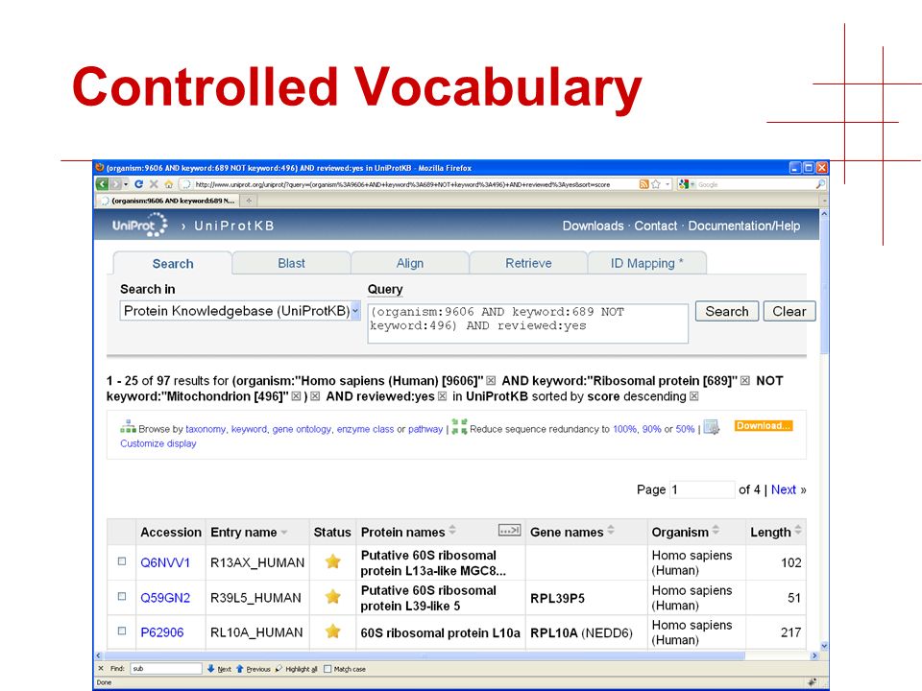Screen dimensions: 922x691
Task: Switch to the Retrieve tab
Action: click(528, 263)
